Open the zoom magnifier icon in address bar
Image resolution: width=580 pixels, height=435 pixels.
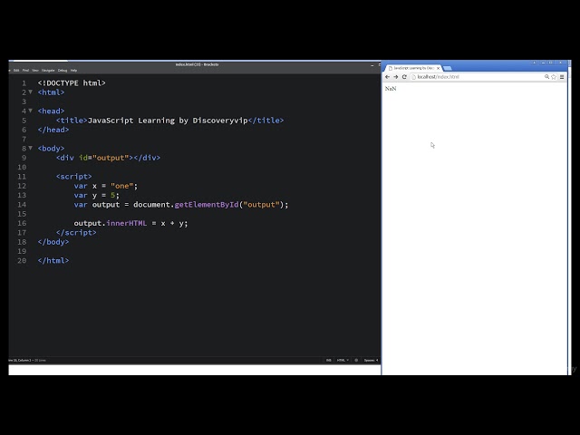click(546, 77)
